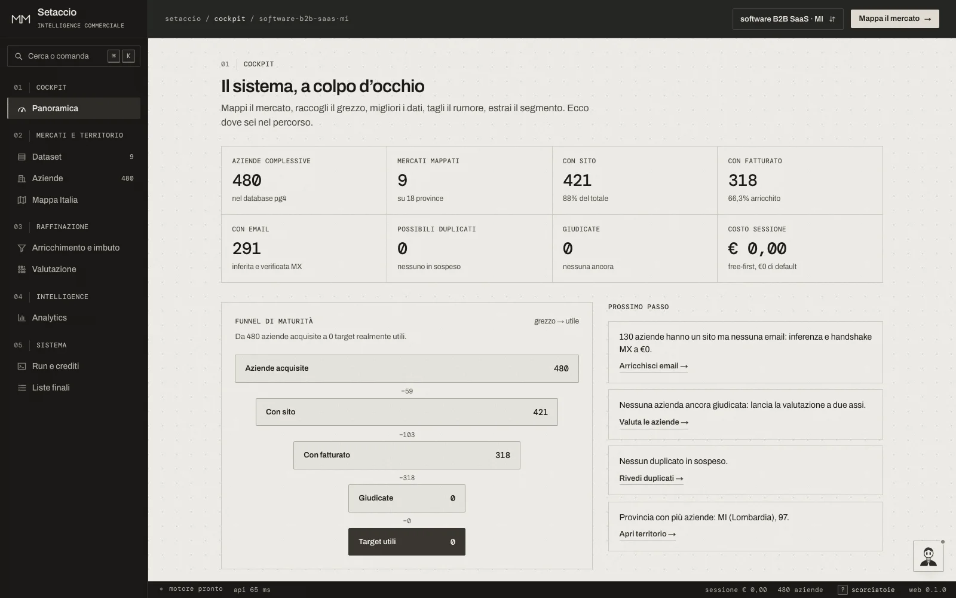This screenshot has width=956, height=598.
Task: Click the cockpit breadcrumb segment
Action: [x=230, y=19]
